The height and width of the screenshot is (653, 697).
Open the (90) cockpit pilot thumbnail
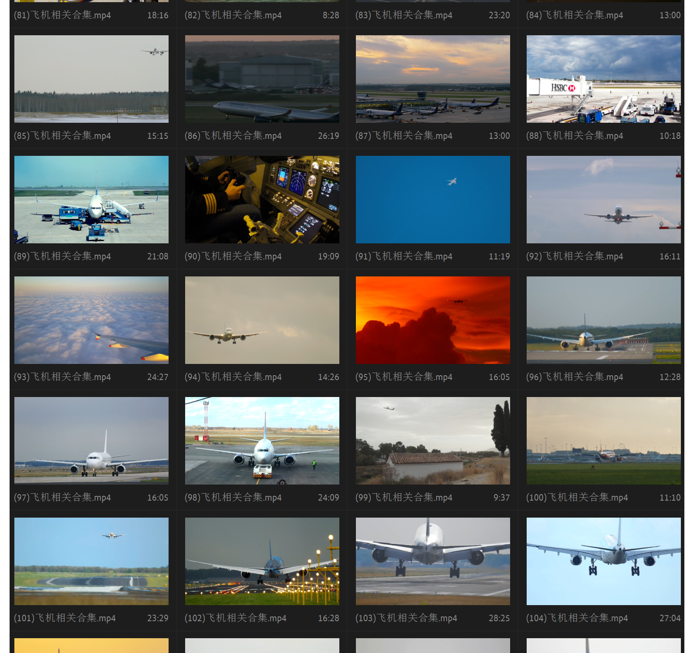[262, 199]
